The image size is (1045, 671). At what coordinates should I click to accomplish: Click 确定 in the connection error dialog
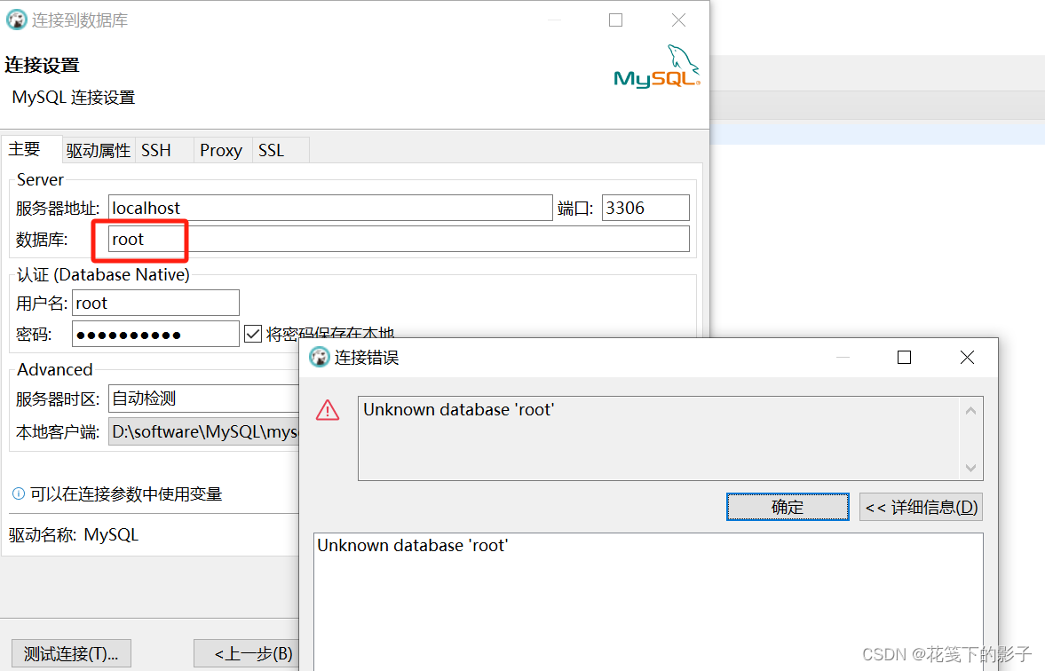(788, 507)
